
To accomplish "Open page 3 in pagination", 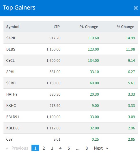I will 52,148.
